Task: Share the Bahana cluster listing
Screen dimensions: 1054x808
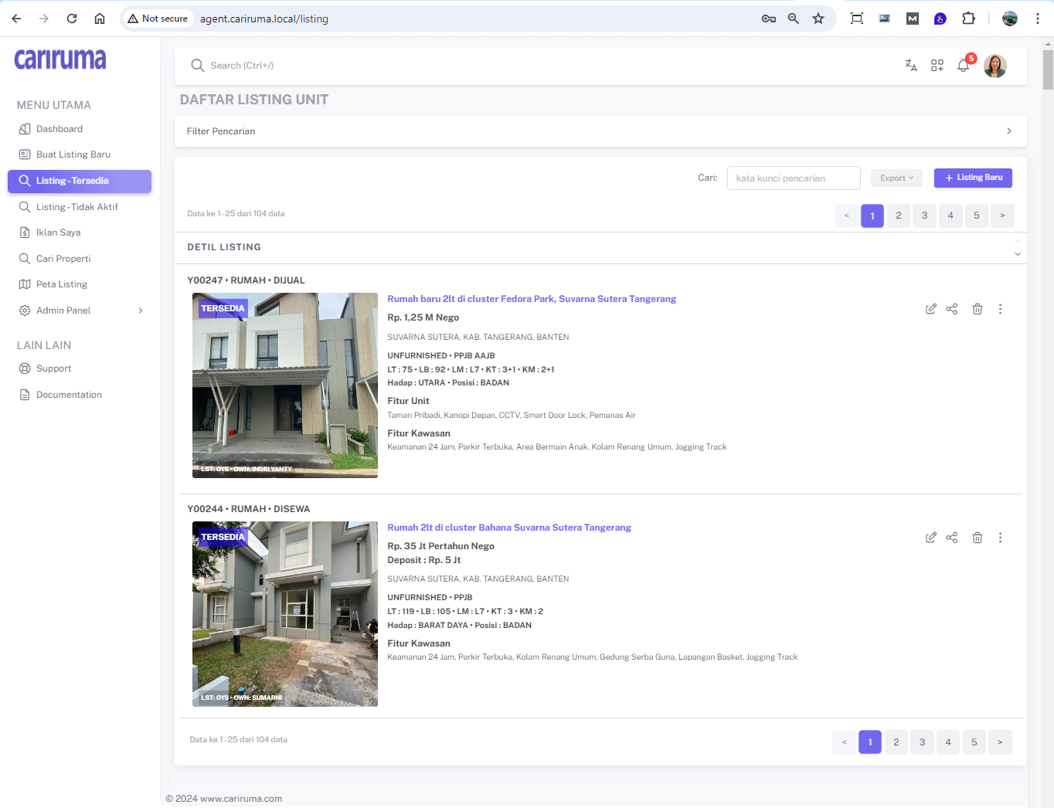Action: click(952, 538)
